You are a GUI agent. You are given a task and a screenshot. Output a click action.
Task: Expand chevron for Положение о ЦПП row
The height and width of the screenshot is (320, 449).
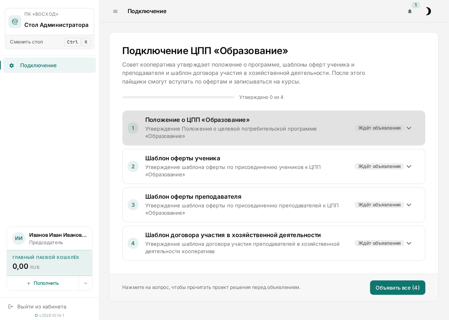[x=409, y=128]
